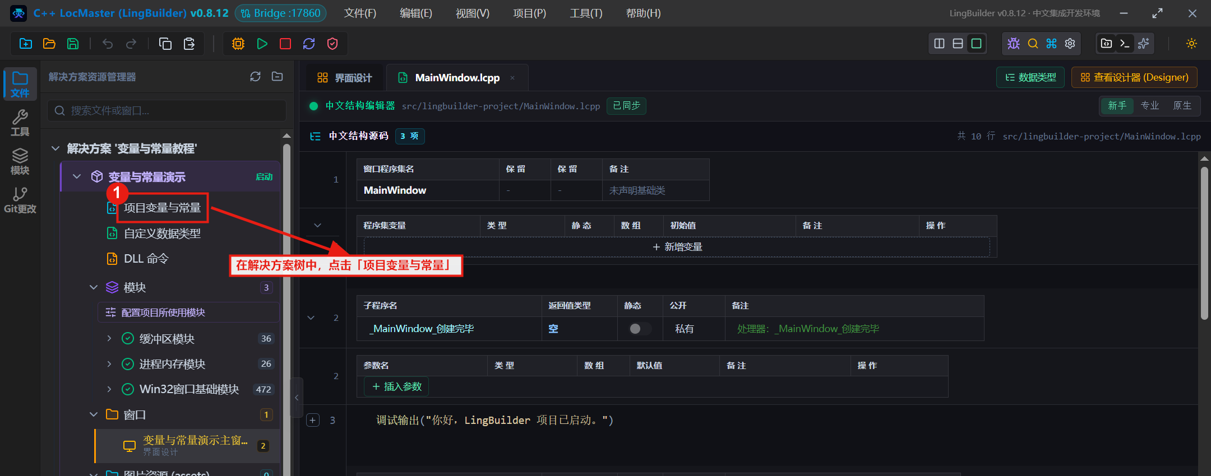Open the 项目(P) menu

tap(530, 13)
